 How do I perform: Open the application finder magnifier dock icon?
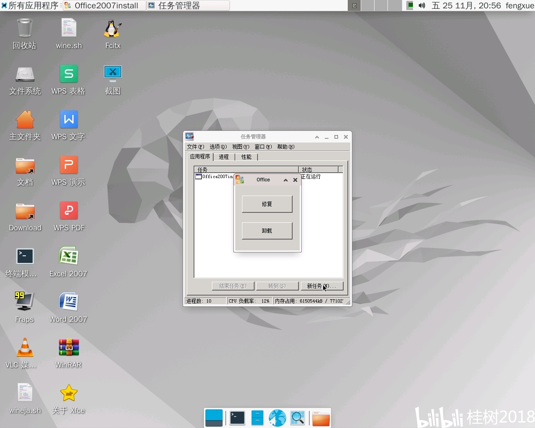(x=298, y=418)
